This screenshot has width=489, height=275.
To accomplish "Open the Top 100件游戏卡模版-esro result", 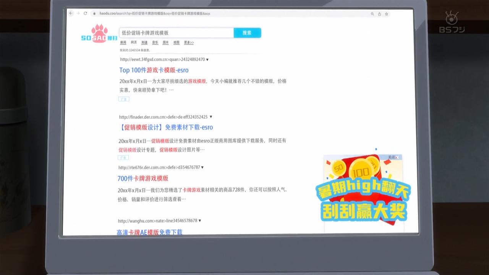I will (154, 70).
